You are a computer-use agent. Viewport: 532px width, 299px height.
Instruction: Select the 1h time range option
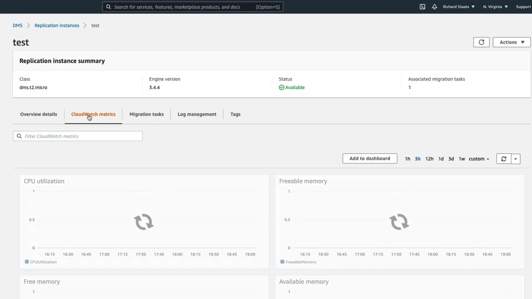tap(407, 159)
